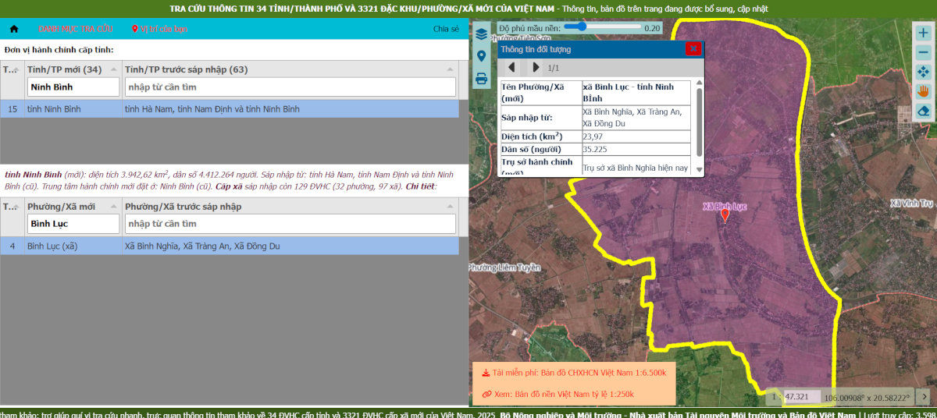Screen dimensions: 937x418
Task: Zoom in on the map
Action: pos(923,33)
